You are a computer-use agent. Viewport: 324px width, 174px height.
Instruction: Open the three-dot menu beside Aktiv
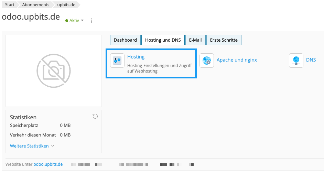click(91, 21)
